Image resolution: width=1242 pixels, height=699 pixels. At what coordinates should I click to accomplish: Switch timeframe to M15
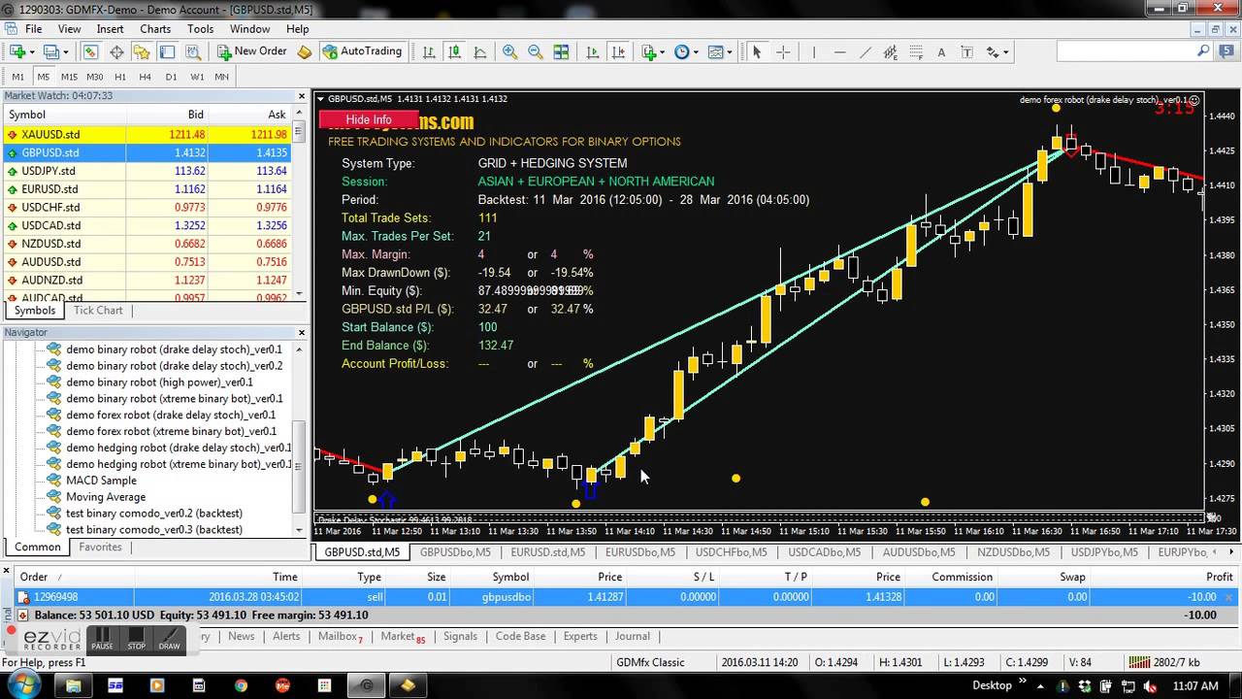69,77
